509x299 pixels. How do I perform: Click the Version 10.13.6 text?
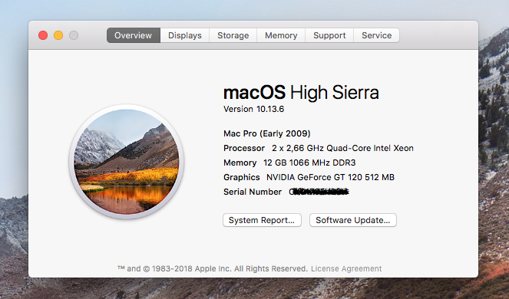pos(253,109)
